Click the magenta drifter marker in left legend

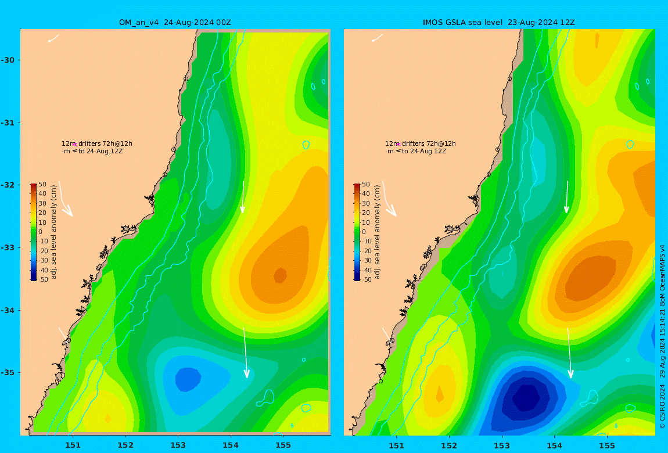point(74,145)
